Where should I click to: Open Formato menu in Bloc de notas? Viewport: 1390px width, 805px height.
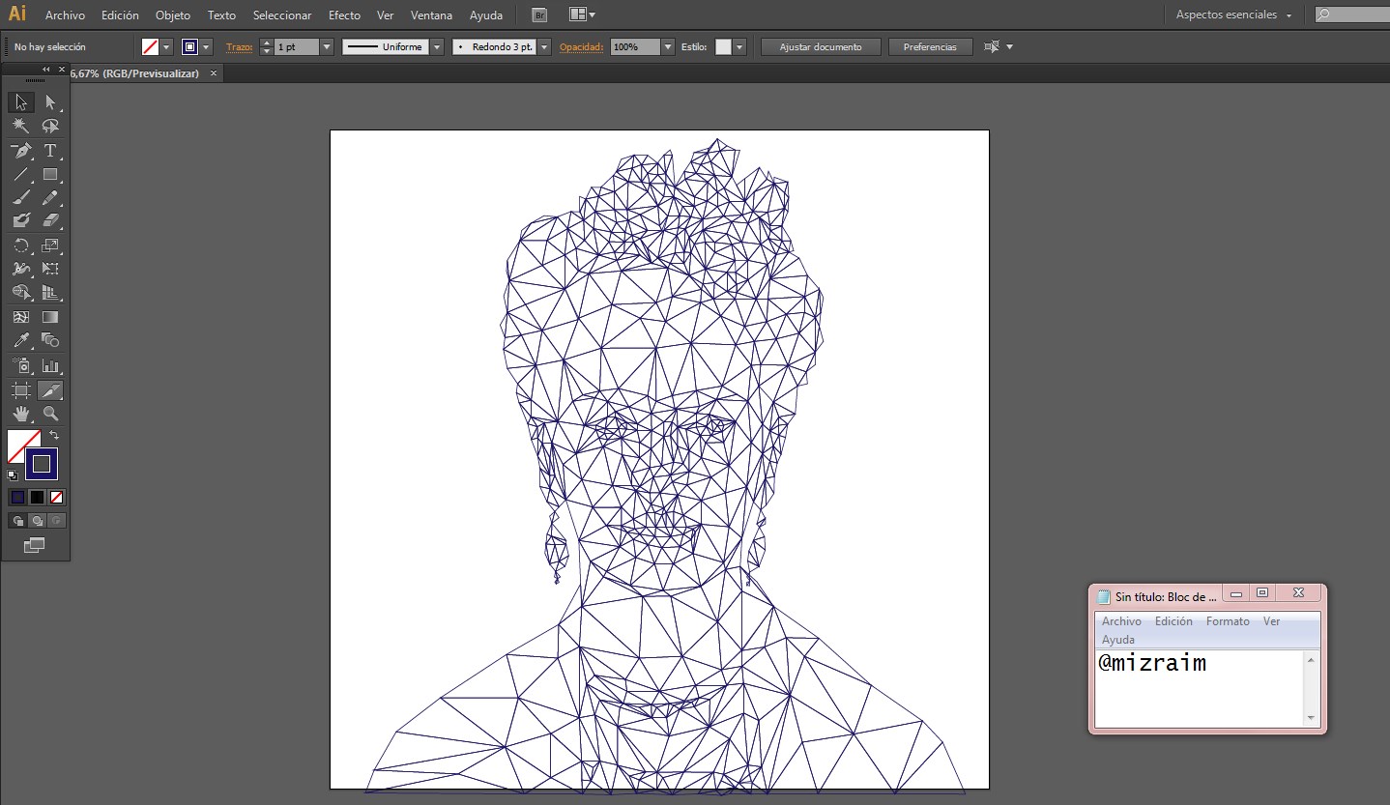tap(1228, 621)
